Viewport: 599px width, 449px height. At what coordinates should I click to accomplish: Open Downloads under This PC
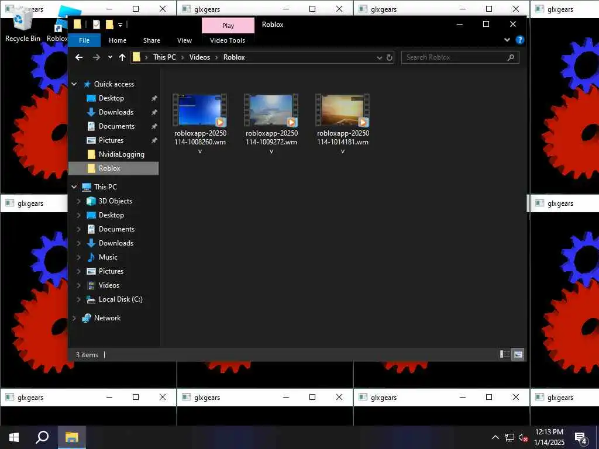click(116, 243)
